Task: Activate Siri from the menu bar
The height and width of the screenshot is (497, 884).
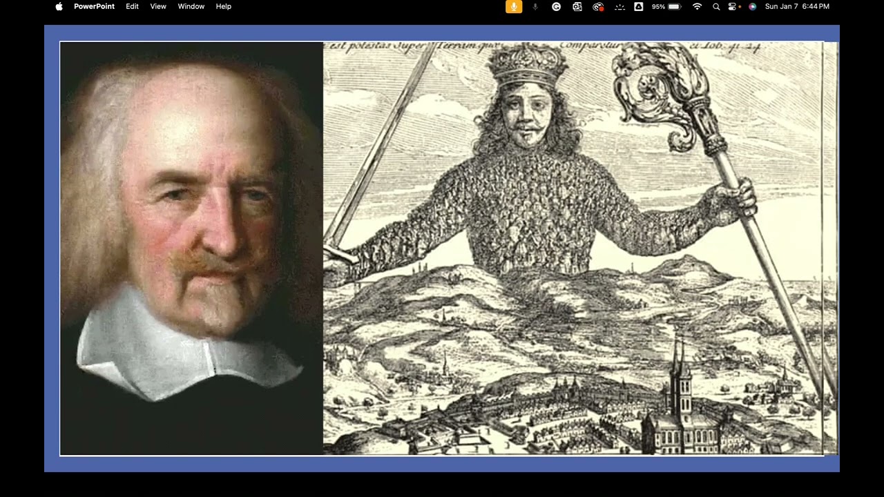Action: coord(752,6)
